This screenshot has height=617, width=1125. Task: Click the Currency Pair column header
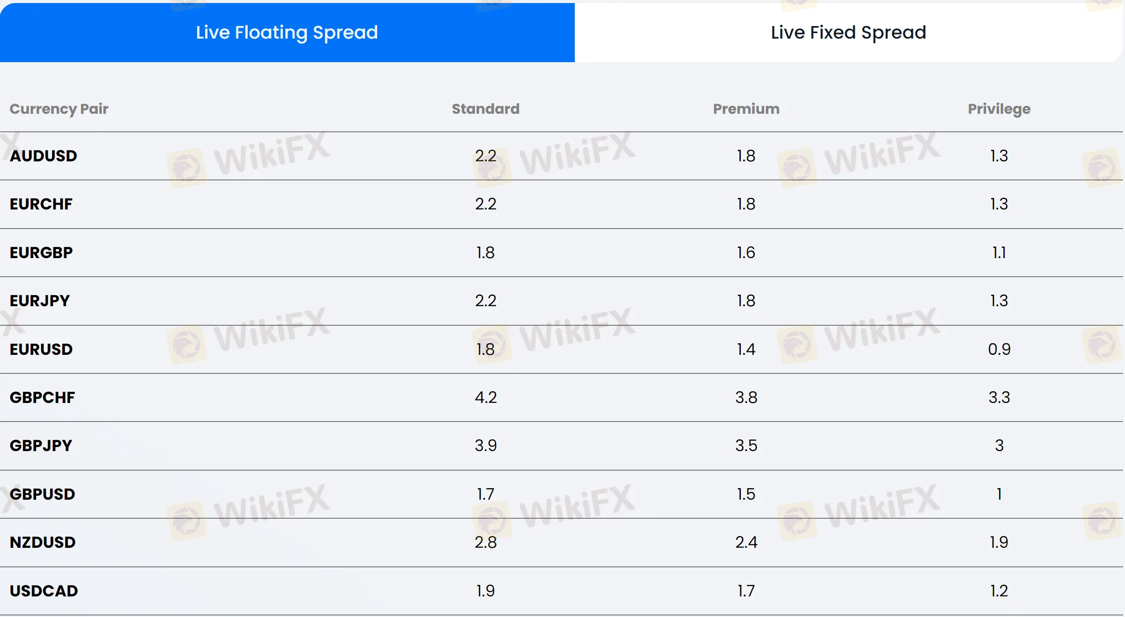pyautogui.click(x=59, y=109)
